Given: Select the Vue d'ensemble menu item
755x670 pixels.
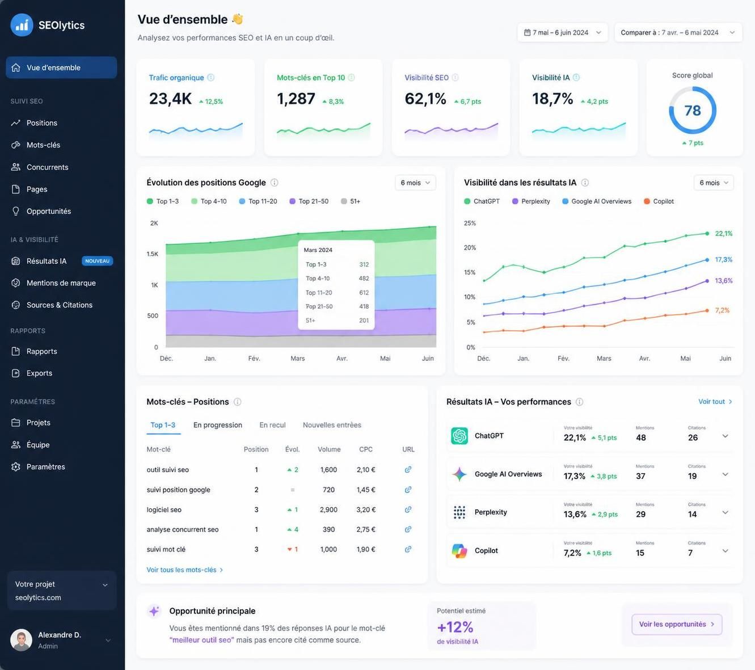Looking at the screenshot, I should 61,68.
